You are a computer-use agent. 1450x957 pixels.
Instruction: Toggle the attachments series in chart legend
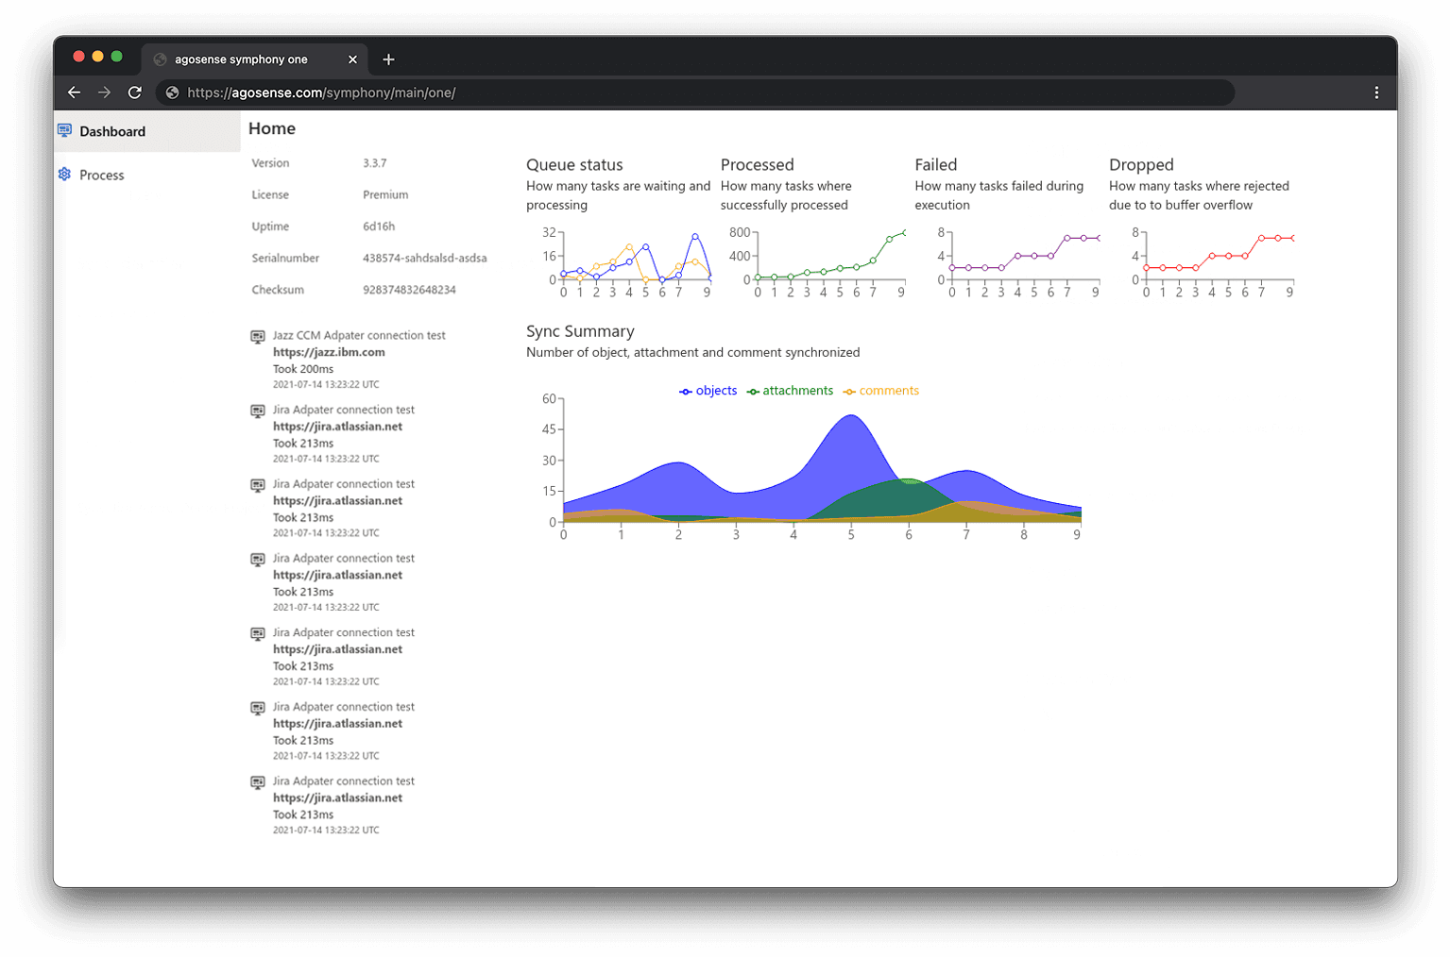click(x=791, y=391)
